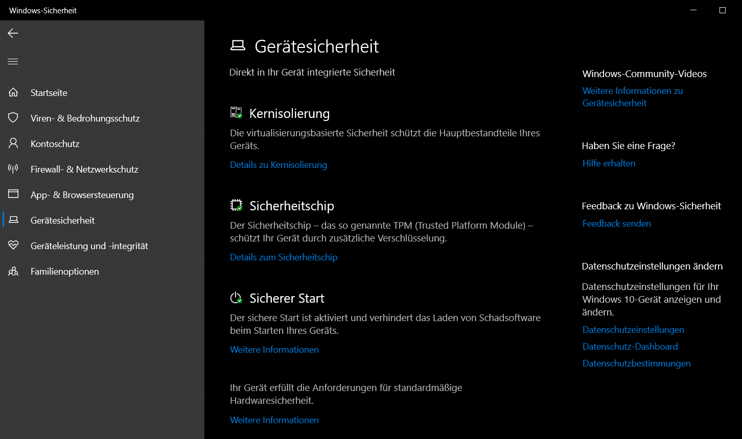742x439 pixels.
Task: Click the Startseite home icon
Action: coord(13,92)
